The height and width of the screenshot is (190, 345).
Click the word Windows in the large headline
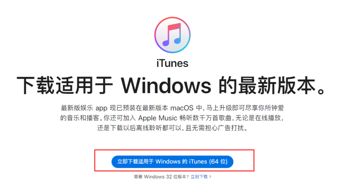[166, 86]
